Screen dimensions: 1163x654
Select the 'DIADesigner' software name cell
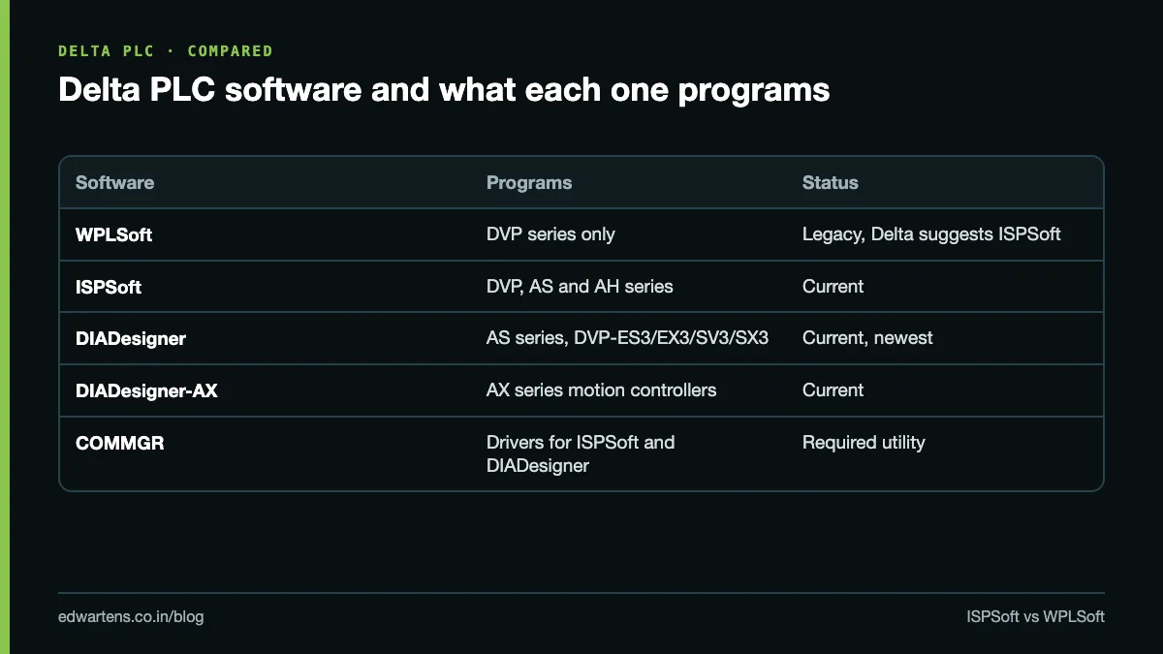coord(131,338)
